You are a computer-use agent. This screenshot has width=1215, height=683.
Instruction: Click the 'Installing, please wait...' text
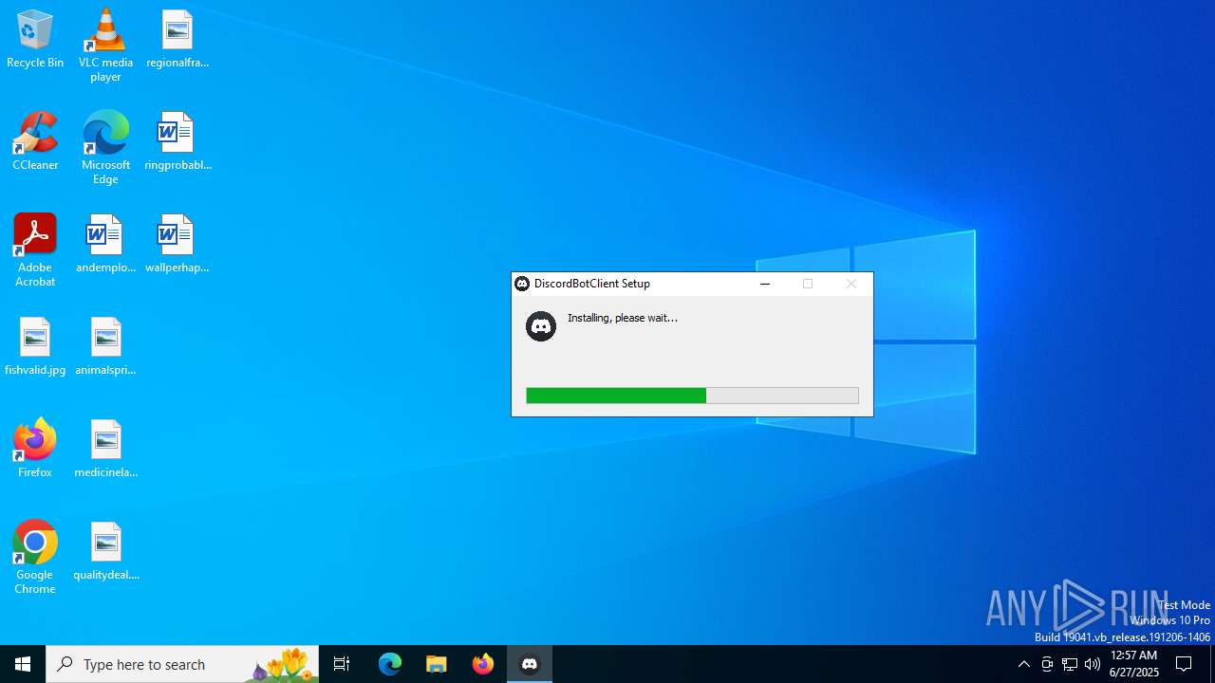click(x=623, y=318)
